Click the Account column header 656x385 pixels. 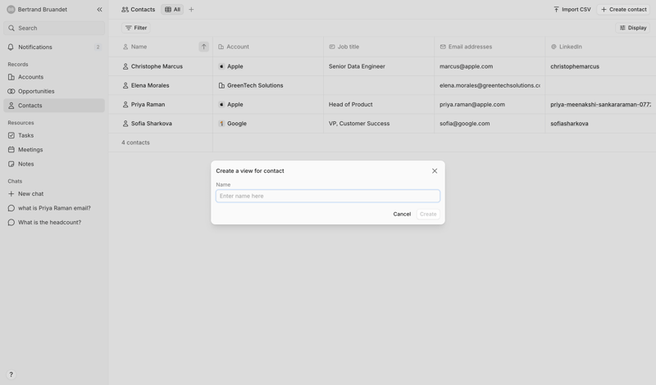268,47
